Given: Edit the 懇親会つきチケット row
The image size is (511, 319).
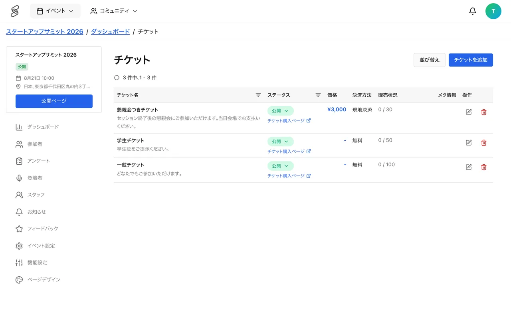Looking at the screenshot, I should click(469, 112).
